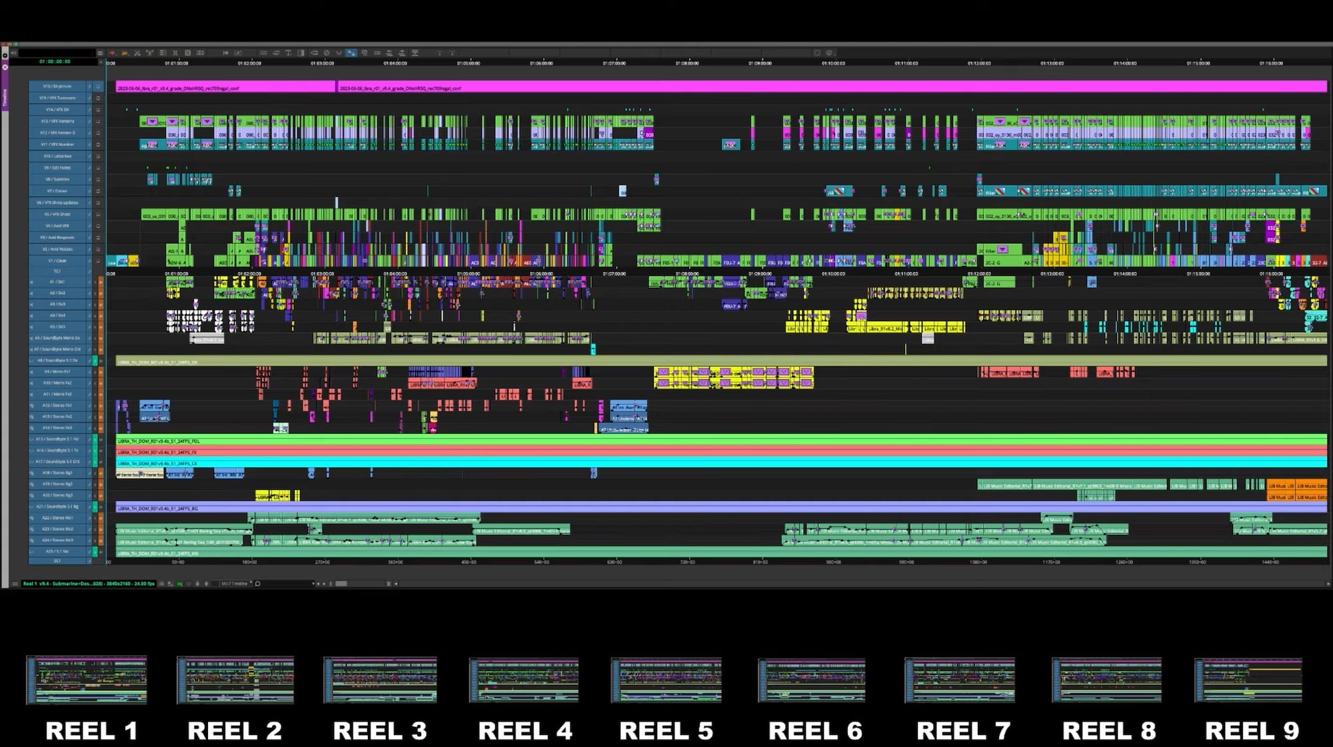The image size is (1333, 747).
Task: Click the audio meter speaker icon top-left
Action: point(13,53)
